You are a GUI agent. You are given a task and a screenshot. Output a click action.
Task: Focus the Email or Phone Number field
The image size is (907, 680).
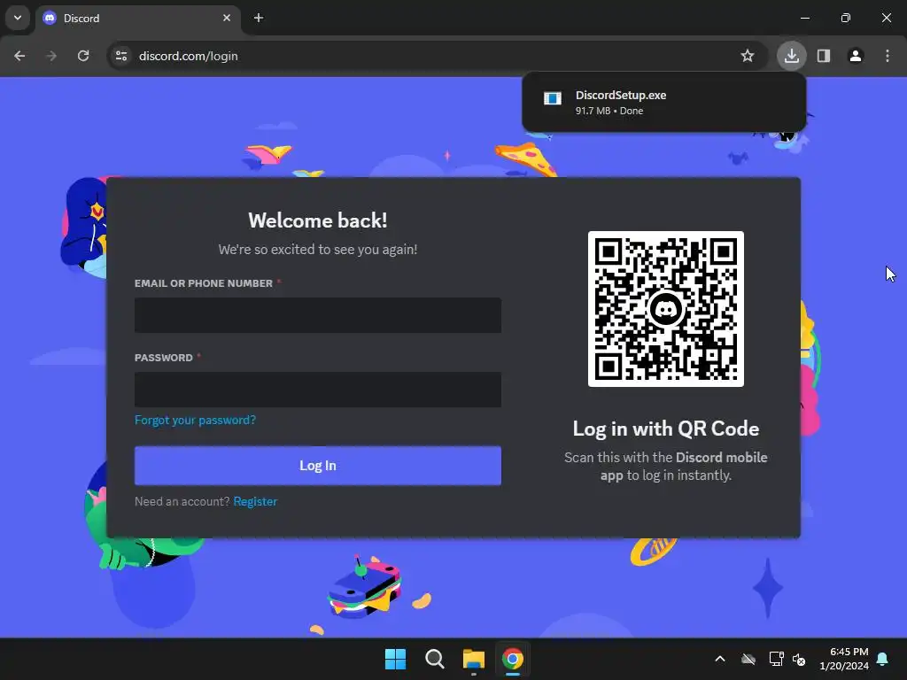coord(318,315)
